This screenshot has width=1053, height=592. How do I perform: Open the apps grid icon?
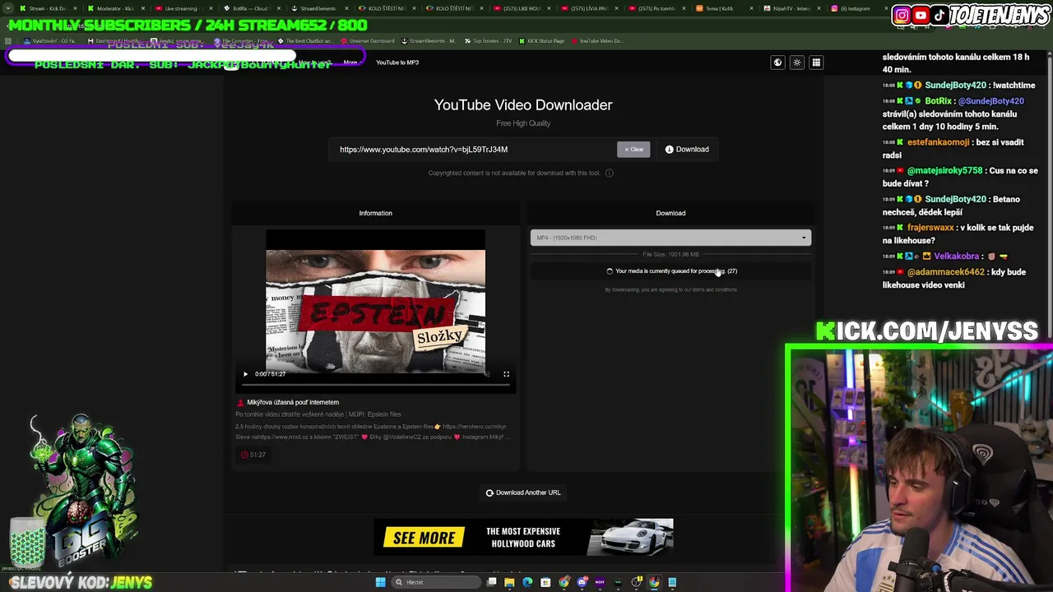tap(816, 62)
